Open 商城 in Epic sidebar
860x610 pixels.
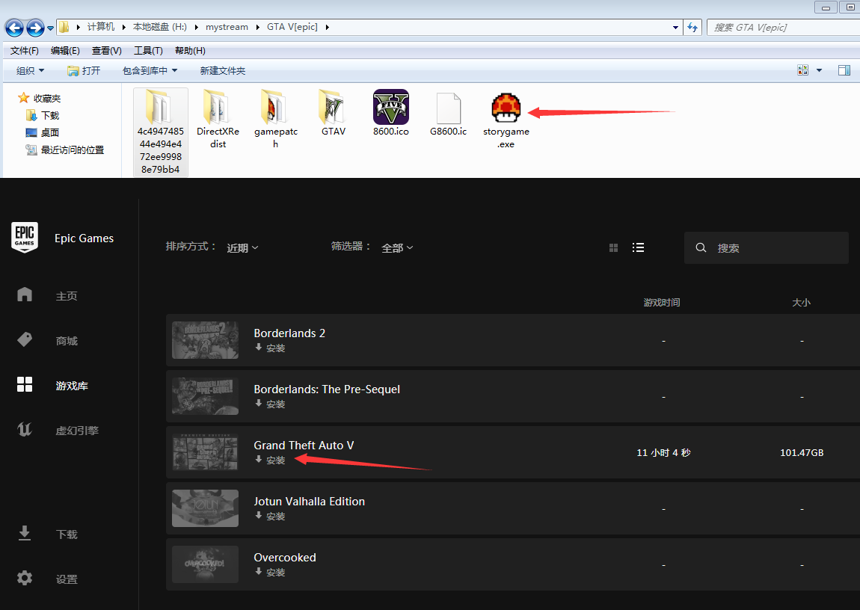click(x=48, y=340)
